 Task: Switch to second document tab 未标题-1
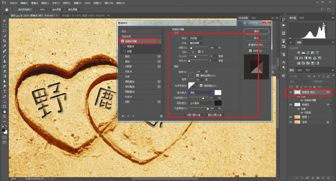84,16
